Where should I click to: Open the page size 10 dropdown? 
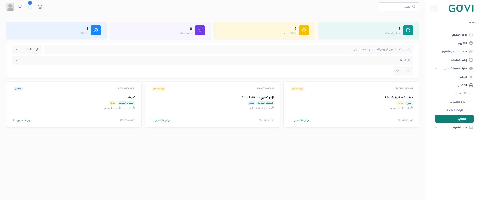coord(403,71)
